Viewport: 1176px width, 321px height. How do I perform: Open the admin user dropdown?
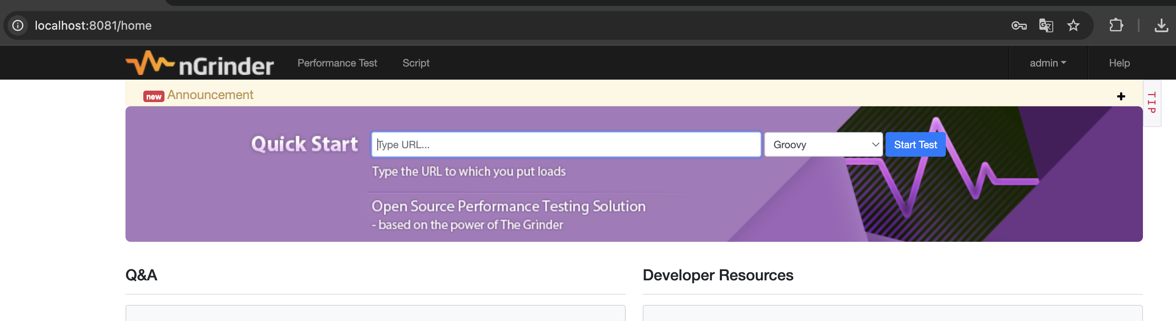tap(1047, 63)
